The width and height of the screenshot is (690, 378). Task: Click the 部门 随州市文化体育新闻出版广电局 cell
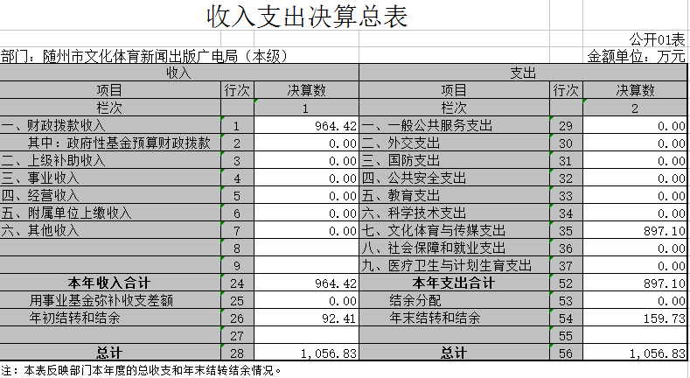click(x=145, y=57)
